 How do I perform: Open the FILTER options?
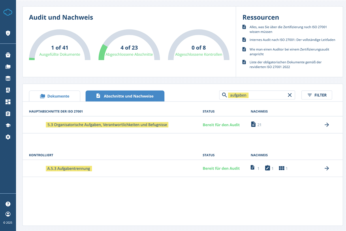(x=317, y=95)
